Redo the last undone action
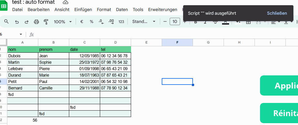This screenshot has width=298, height=125. click(27, 22)
